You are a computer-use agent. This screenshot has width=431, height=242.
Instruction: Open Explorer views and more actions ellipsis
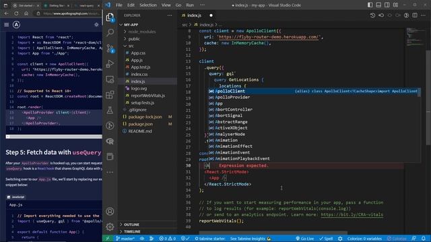[x=170, y=15]
